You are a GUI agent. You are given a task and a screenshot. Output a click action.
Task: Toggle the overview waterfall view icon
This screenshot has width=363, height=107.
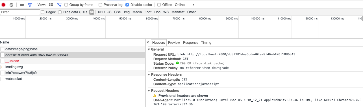pyautogui.click(x=59, y=5)
